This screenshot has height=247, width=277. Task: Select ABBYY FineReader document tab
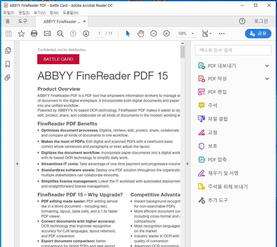click(62, 21)
